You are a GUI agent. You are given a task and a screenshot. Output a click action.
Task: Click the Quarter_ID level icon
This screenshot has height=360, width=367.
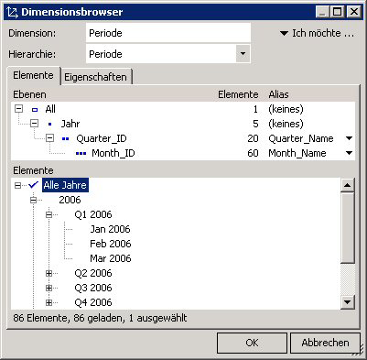65,139
